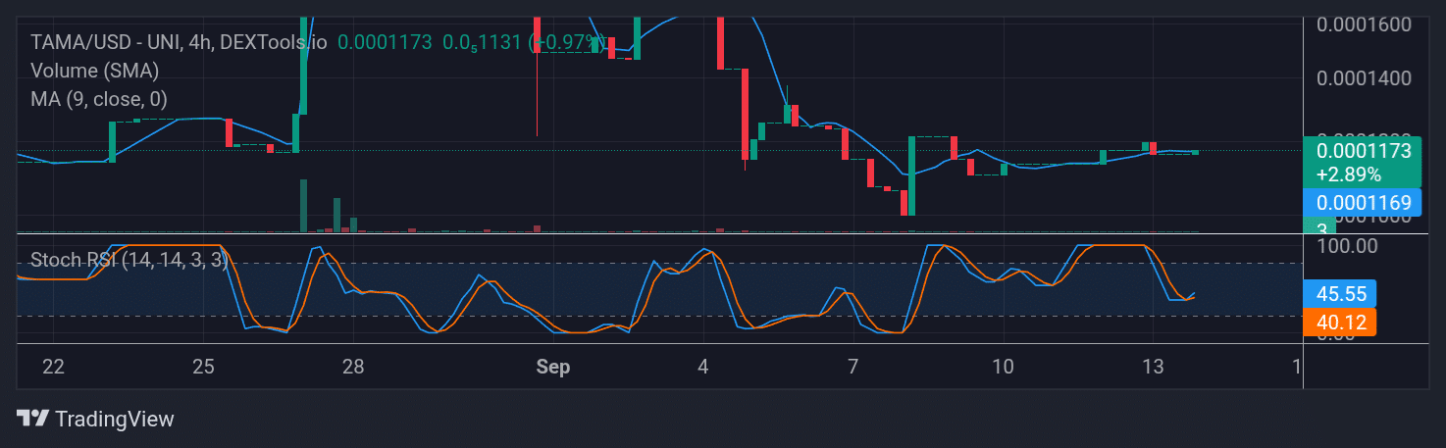Click the 13 date label on time axis
The width and height of the screenshot is (1446, 448).
[1153, 367]
